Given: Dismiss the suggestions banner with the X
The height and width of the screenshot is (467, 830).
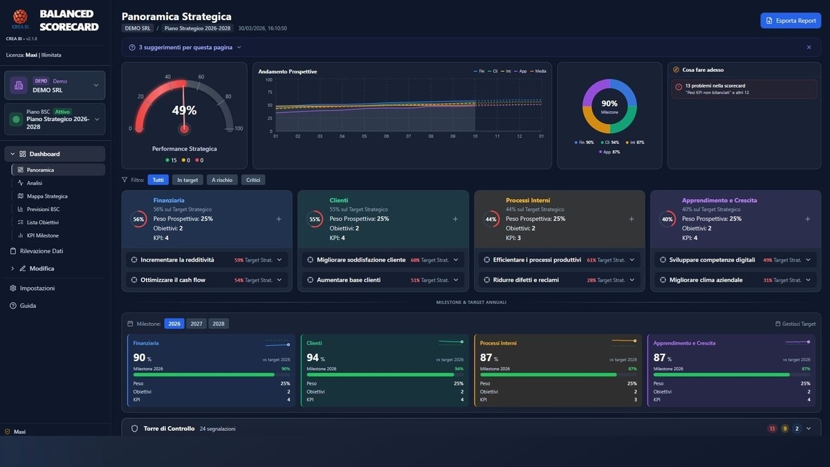Looking at the screenshot, I should 809,47.
